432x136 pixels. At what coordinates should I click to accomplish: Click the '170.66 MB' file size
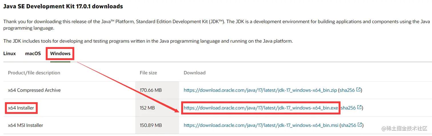151,90
